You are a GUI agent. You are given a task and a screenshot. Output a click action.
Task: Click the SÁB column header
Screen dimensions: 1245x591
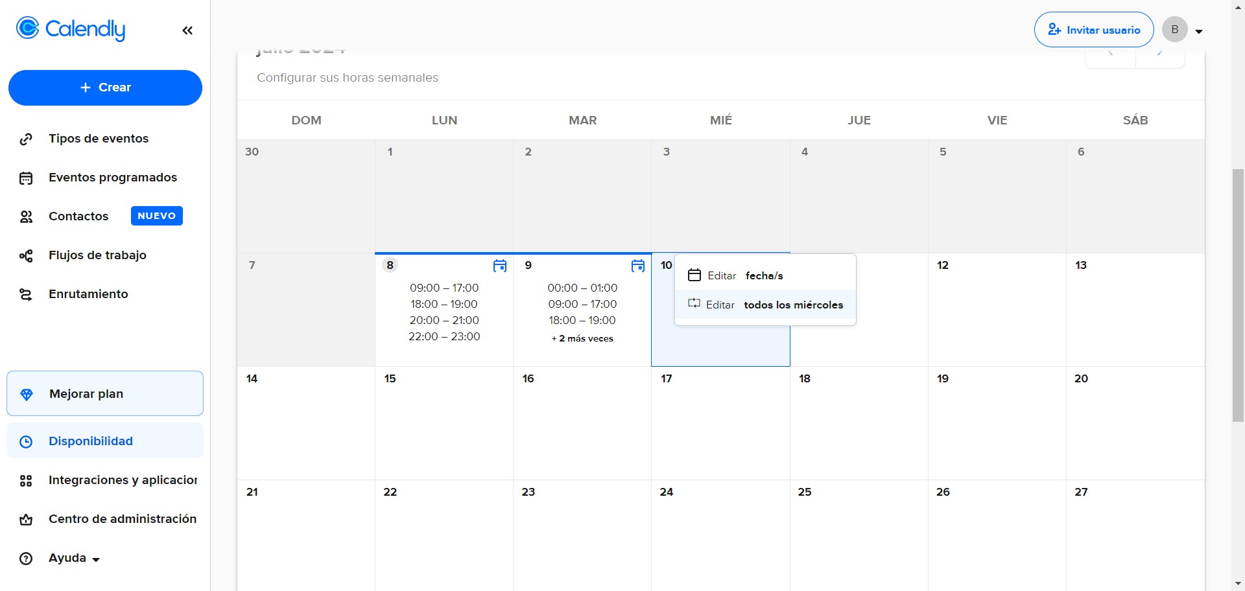tap(1135, 120)
